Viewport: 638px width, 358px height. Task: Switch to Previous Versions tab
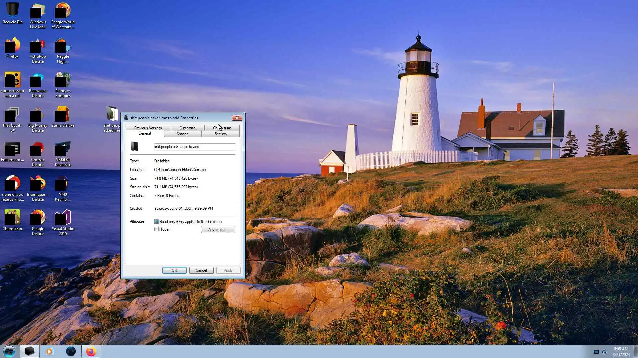[148, 128]
